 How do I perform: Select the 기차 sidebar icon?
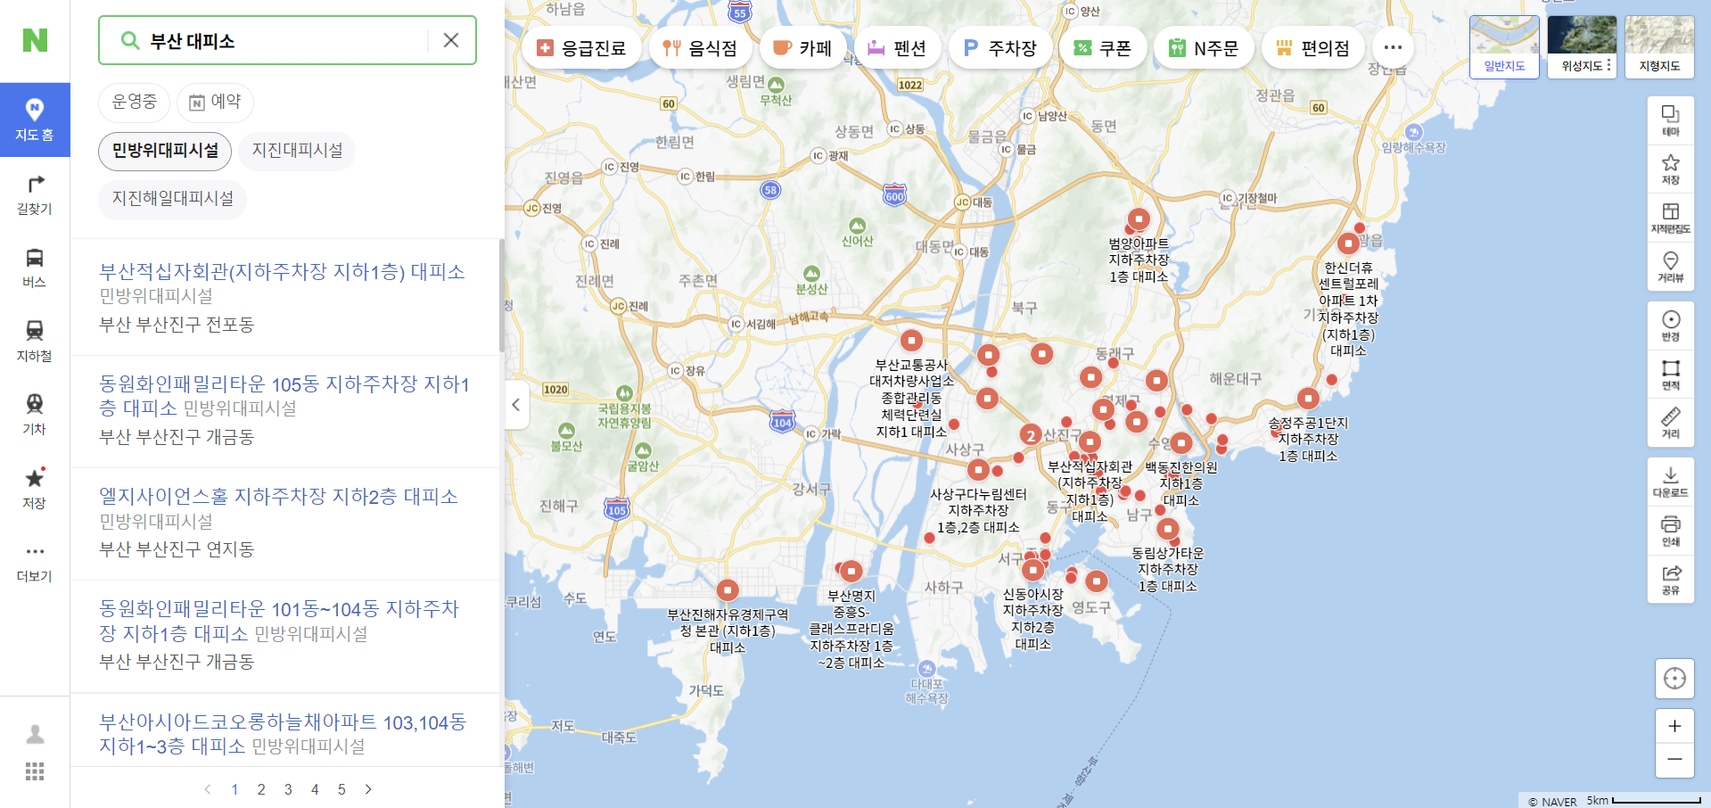pos(35,415)
